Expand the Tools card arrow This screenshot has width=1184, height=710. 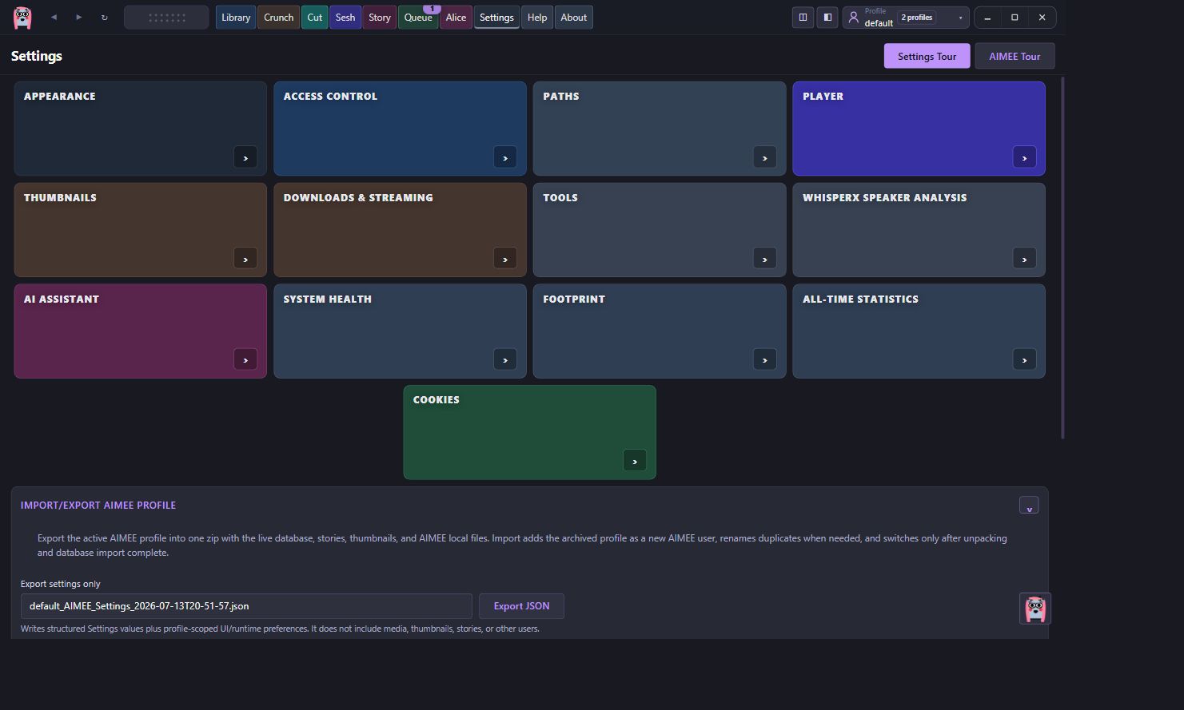[765, 259]
